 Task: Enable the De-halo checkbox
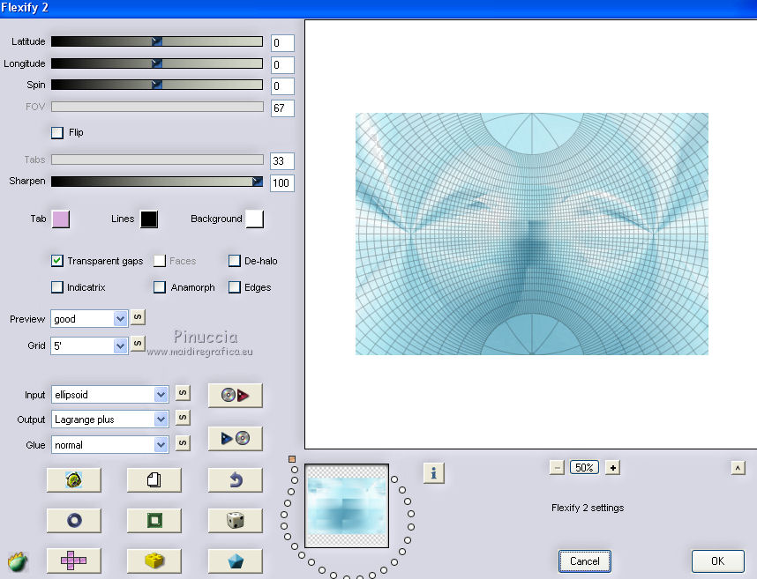coord(234,261)
